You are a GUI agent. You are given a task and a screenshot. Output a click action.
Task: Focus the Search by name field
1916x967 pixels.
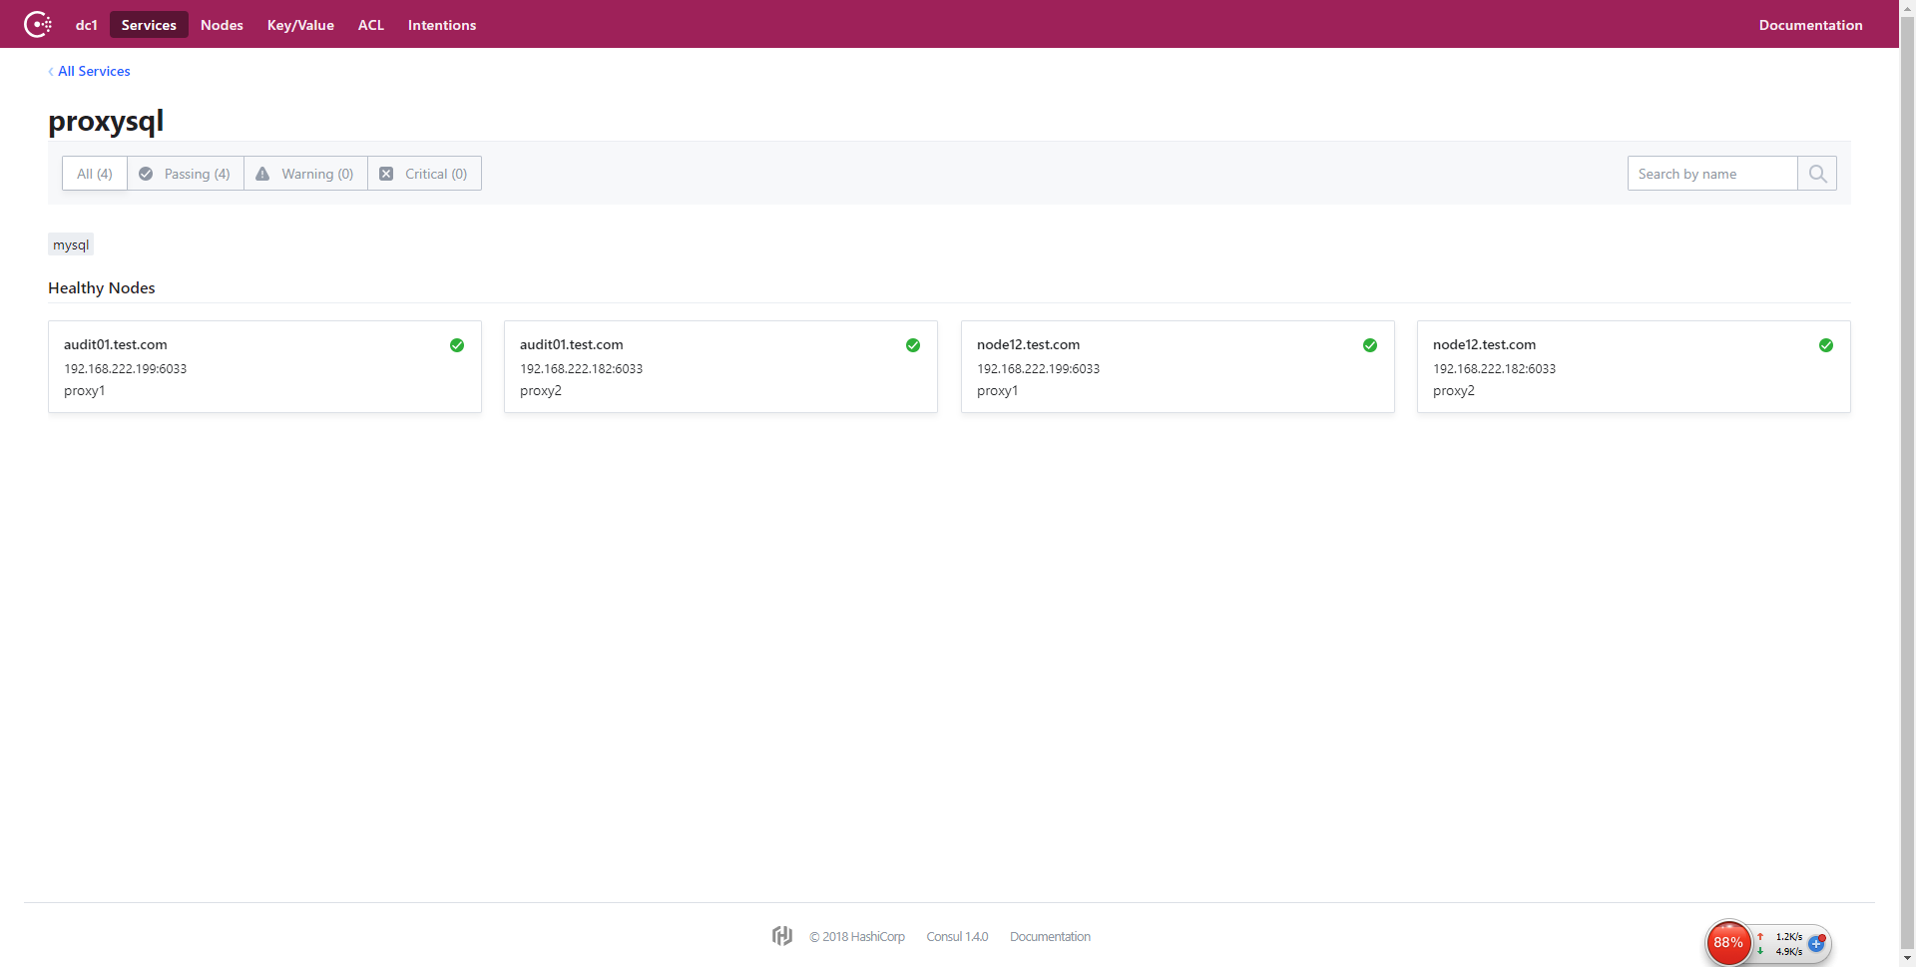pos(1712,174)
